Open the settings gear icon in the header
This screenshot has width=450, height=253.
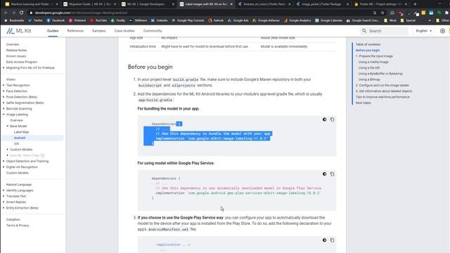click(x=442, y=31)
